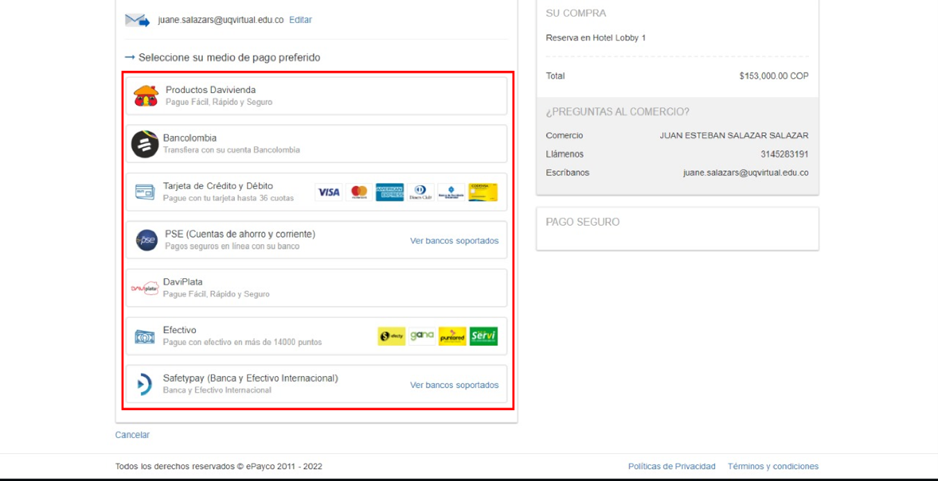Click the phone number 3145283191
The width and height of the screenshot is (938, 481).
coord(784,154)
